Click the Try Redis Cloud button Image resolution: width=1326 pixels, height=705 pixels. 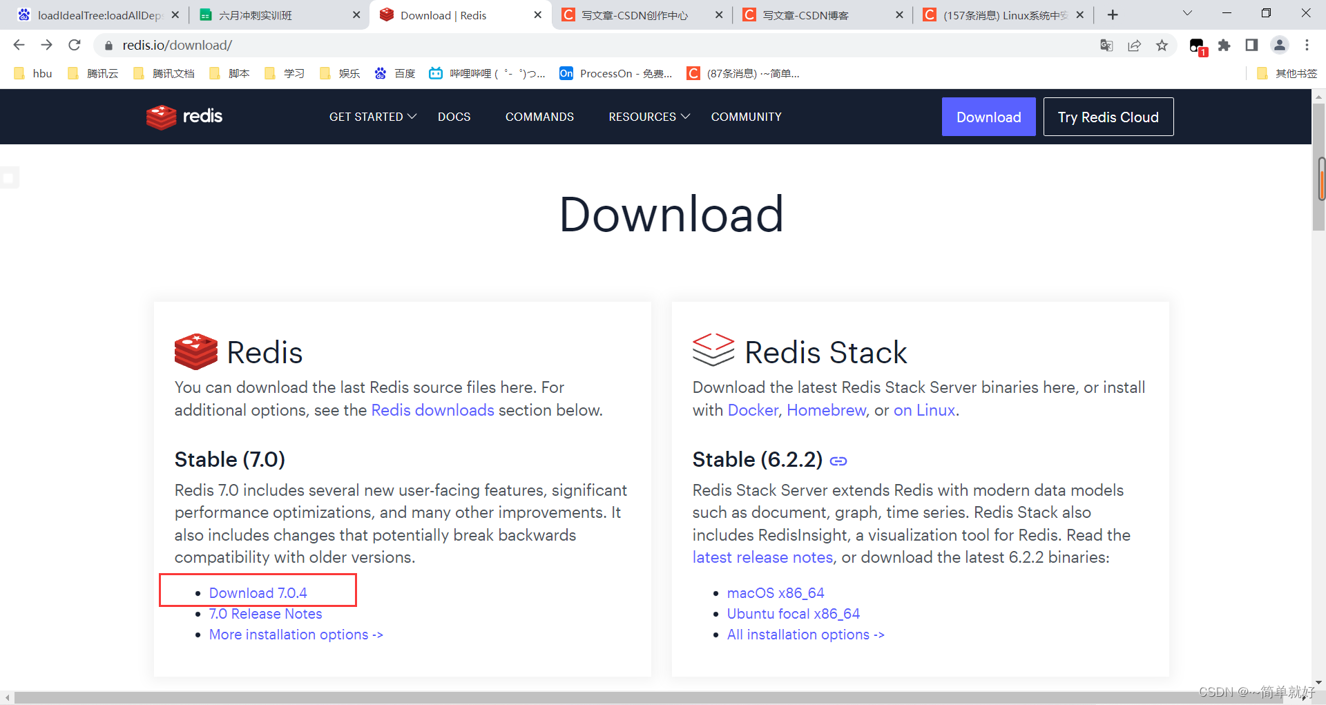(x=1108, y=117)
